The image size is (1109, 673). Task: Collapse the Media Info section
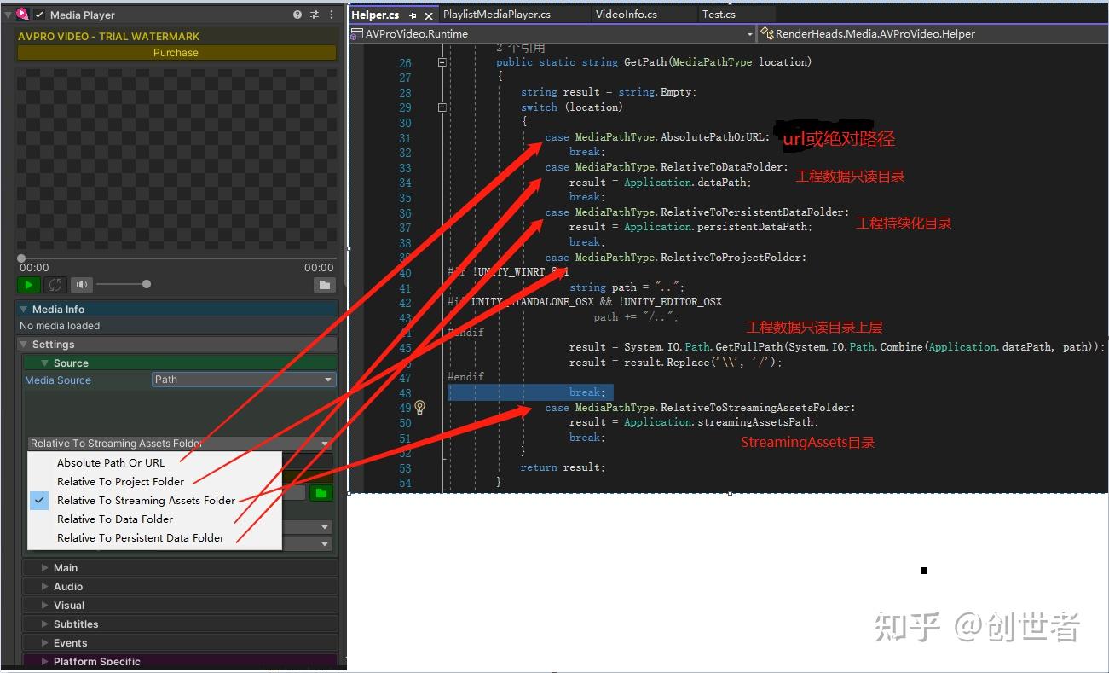pos(24,309)
